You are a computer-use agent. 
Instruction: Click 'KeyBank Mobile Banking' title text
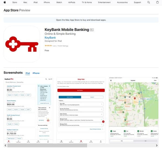67,30
